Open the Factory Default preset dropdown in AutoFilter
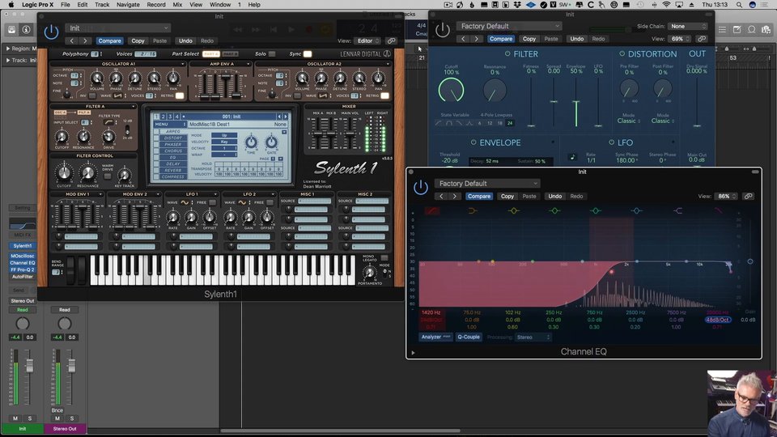Image resolution: width=777 pixels, height=437 pixels. [509, 26]
